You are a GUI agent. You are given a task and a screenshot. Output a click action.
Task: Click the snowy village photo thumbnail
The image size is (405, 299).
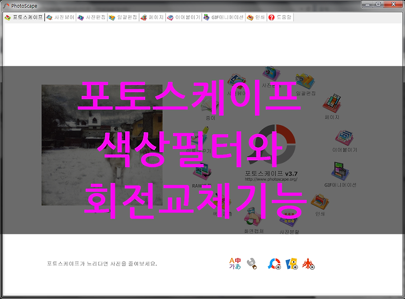coord(102,145)
